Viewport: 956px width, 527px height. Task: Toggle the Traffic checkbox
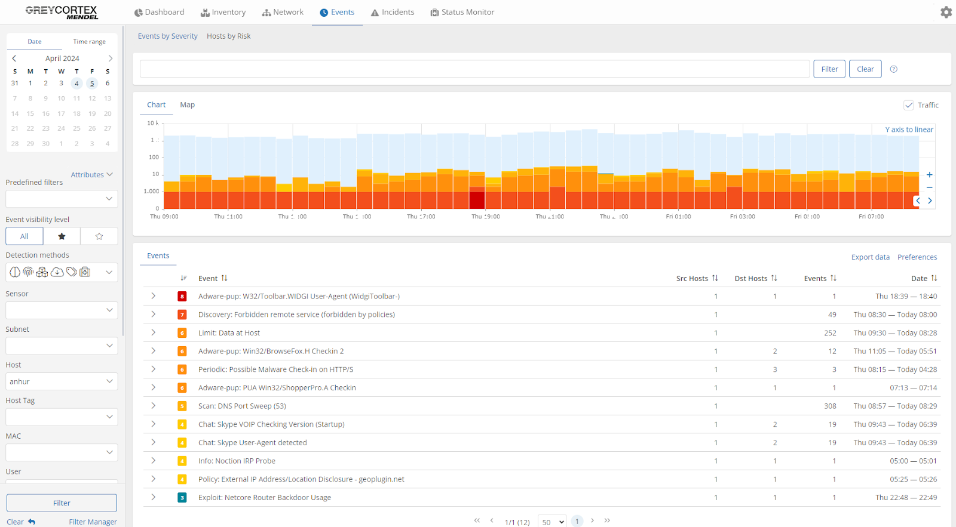[x=908, y=105]
